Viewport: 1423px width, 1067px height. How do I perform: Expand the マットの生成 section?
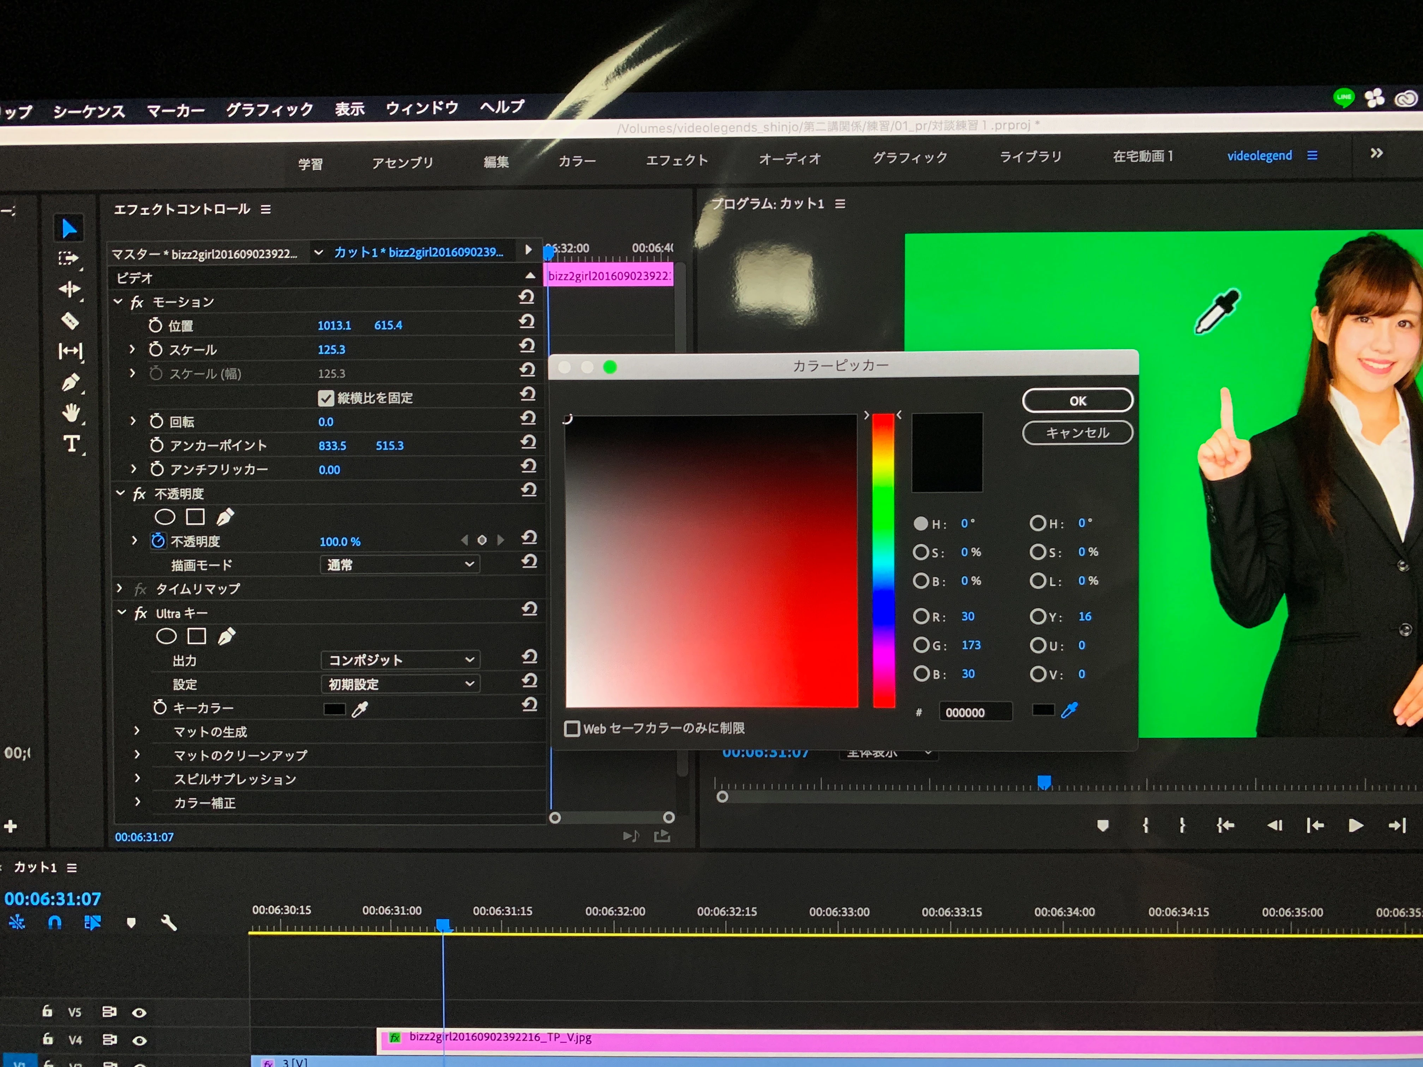[x=137, y=731]
